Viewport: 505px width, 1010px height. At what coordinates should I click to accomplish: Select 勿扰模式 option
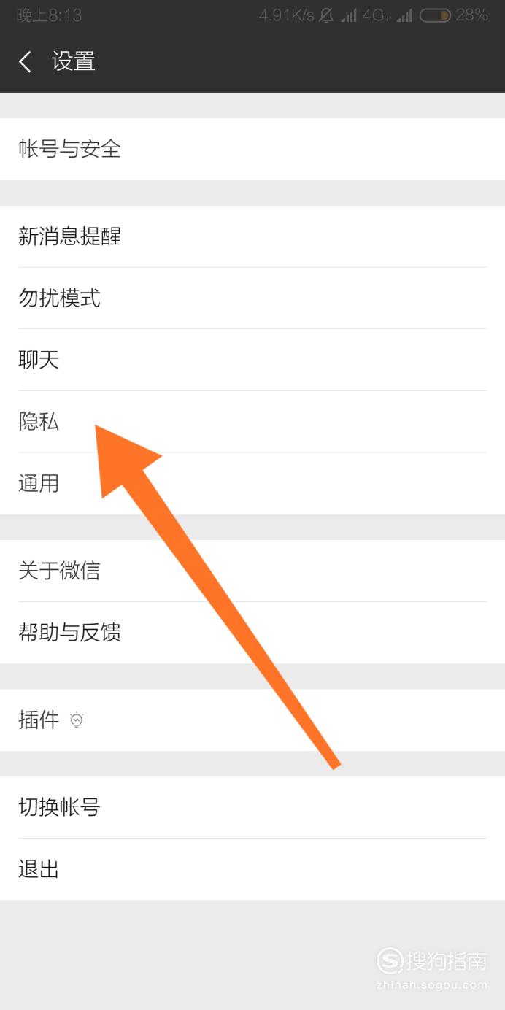click(252, 298)
